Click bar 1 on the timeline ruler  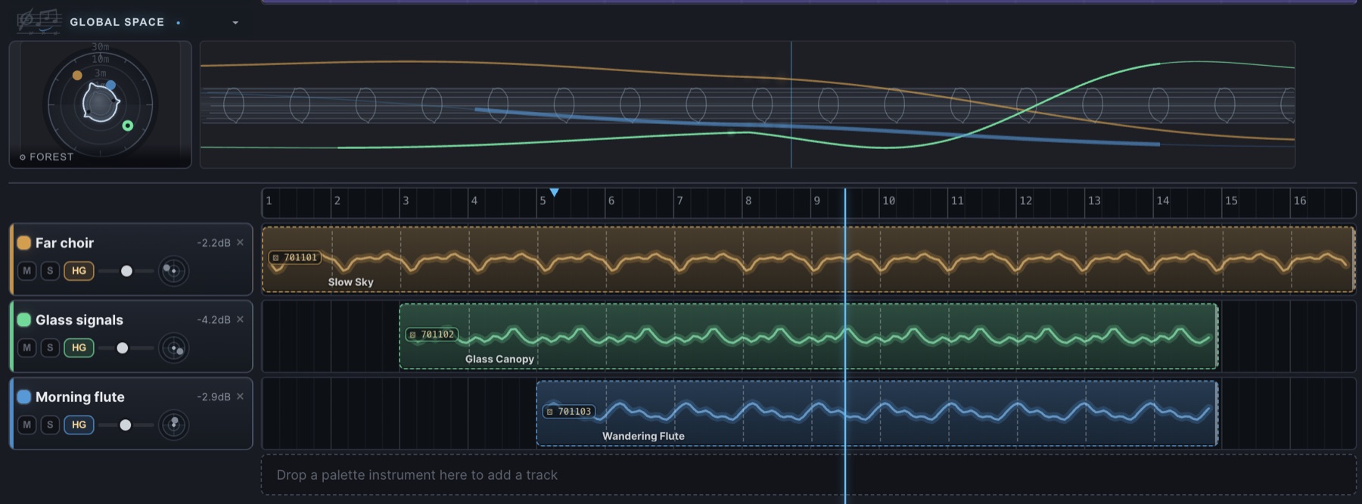point(269,201)
